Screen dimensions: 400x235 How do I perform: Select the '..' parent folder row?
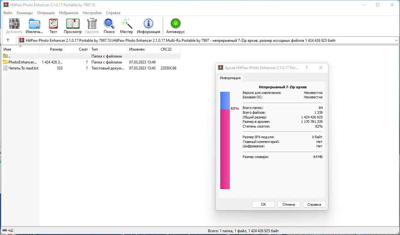[x=91, y=56]
